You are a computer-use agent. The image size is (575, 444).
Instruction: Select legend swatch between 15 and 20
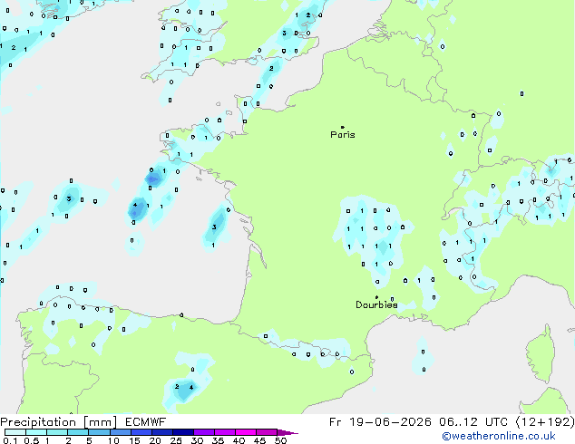pyautogui.click(x=141, y=432)
